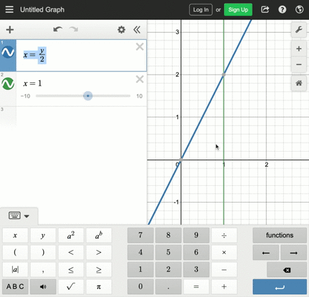Click the slider thumb for x=1
Image resolution: width=309 pixels, height=297 pixels.
(x=88, y=96)
